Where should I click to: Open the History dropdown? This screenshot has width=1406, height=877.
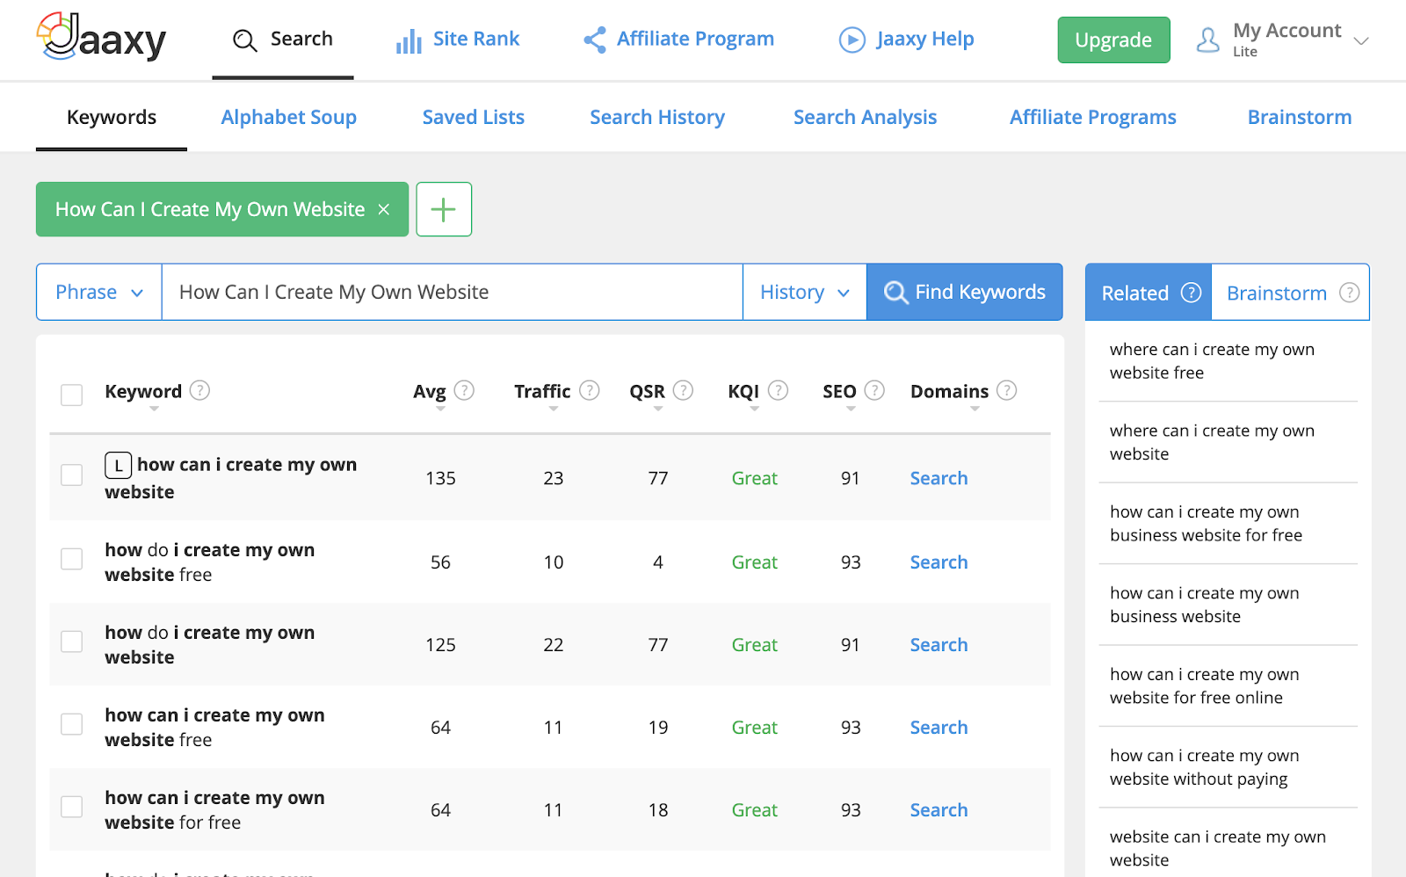[805, 292]
